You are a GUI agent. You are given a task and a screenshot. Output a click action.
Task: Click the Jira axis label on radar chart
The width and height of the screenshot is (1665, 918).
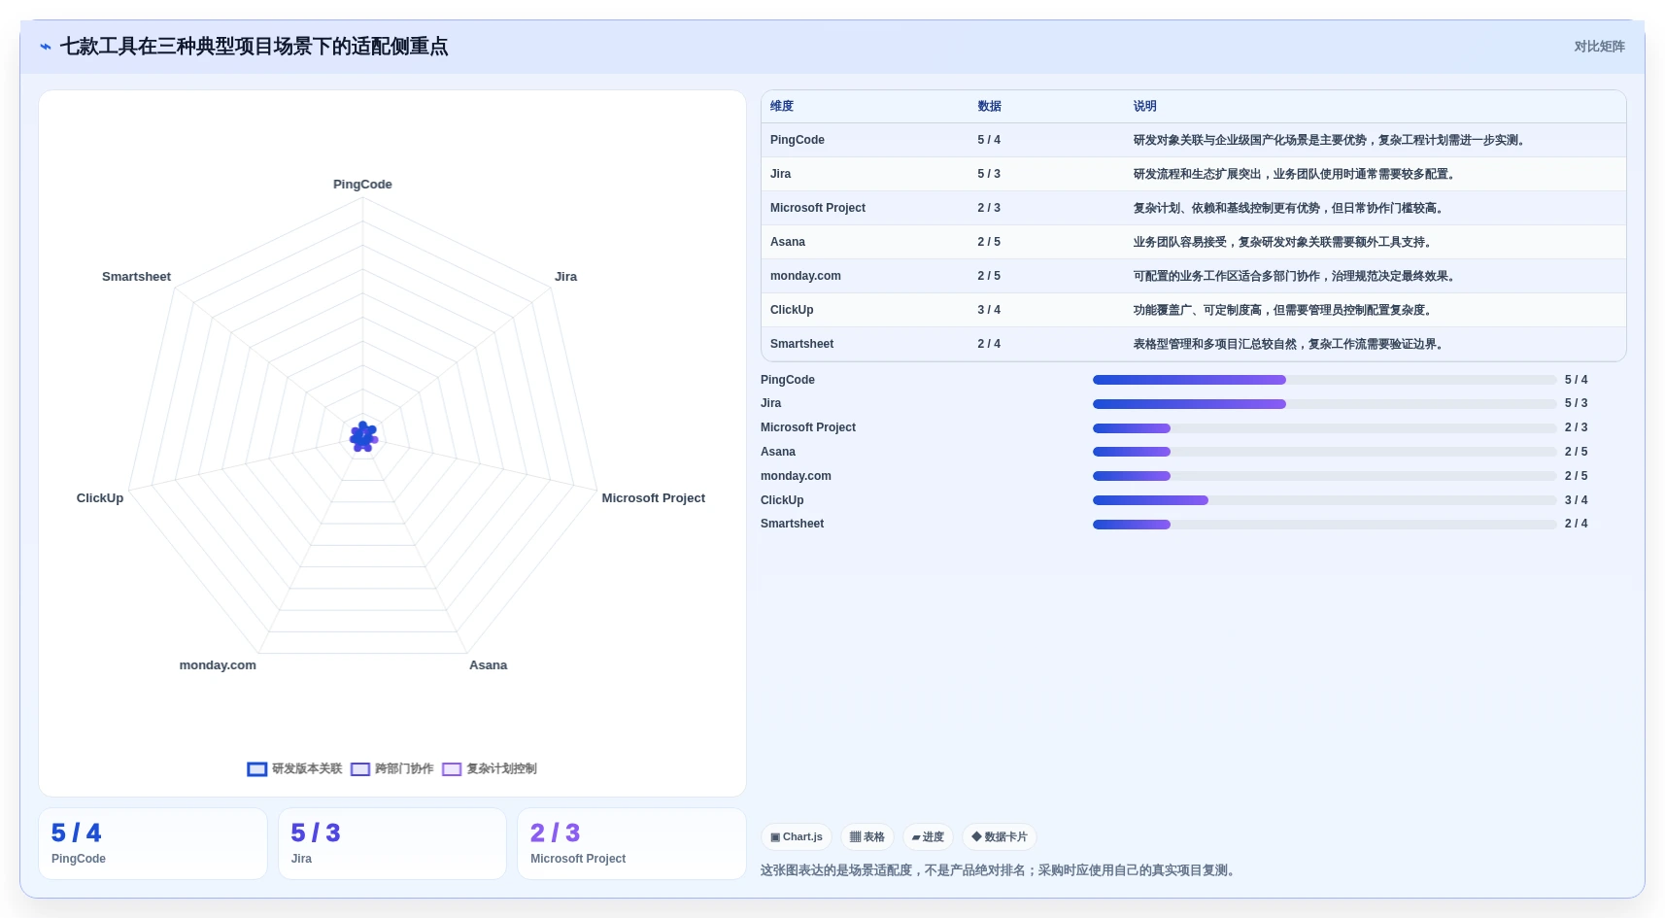pyautogui.click(x=565, y=277)
